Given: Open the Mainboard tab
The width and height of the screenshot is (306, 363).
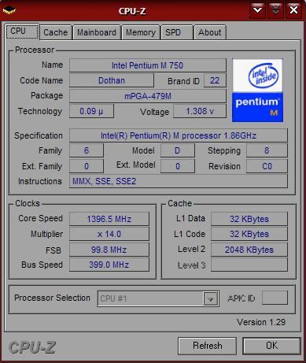Looking at the screenshot, I should pos(97,32).
